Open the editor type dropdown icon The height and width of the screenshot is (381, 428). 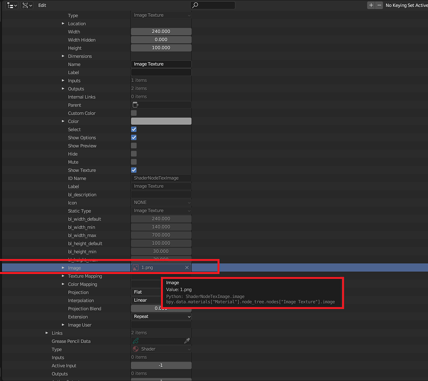pos(12,5)
